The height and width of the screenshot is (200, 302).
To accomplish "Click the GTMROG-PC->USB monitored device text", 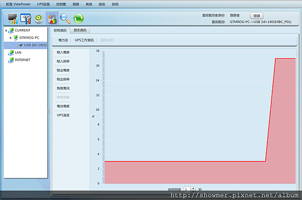I will tap(260, 22).
